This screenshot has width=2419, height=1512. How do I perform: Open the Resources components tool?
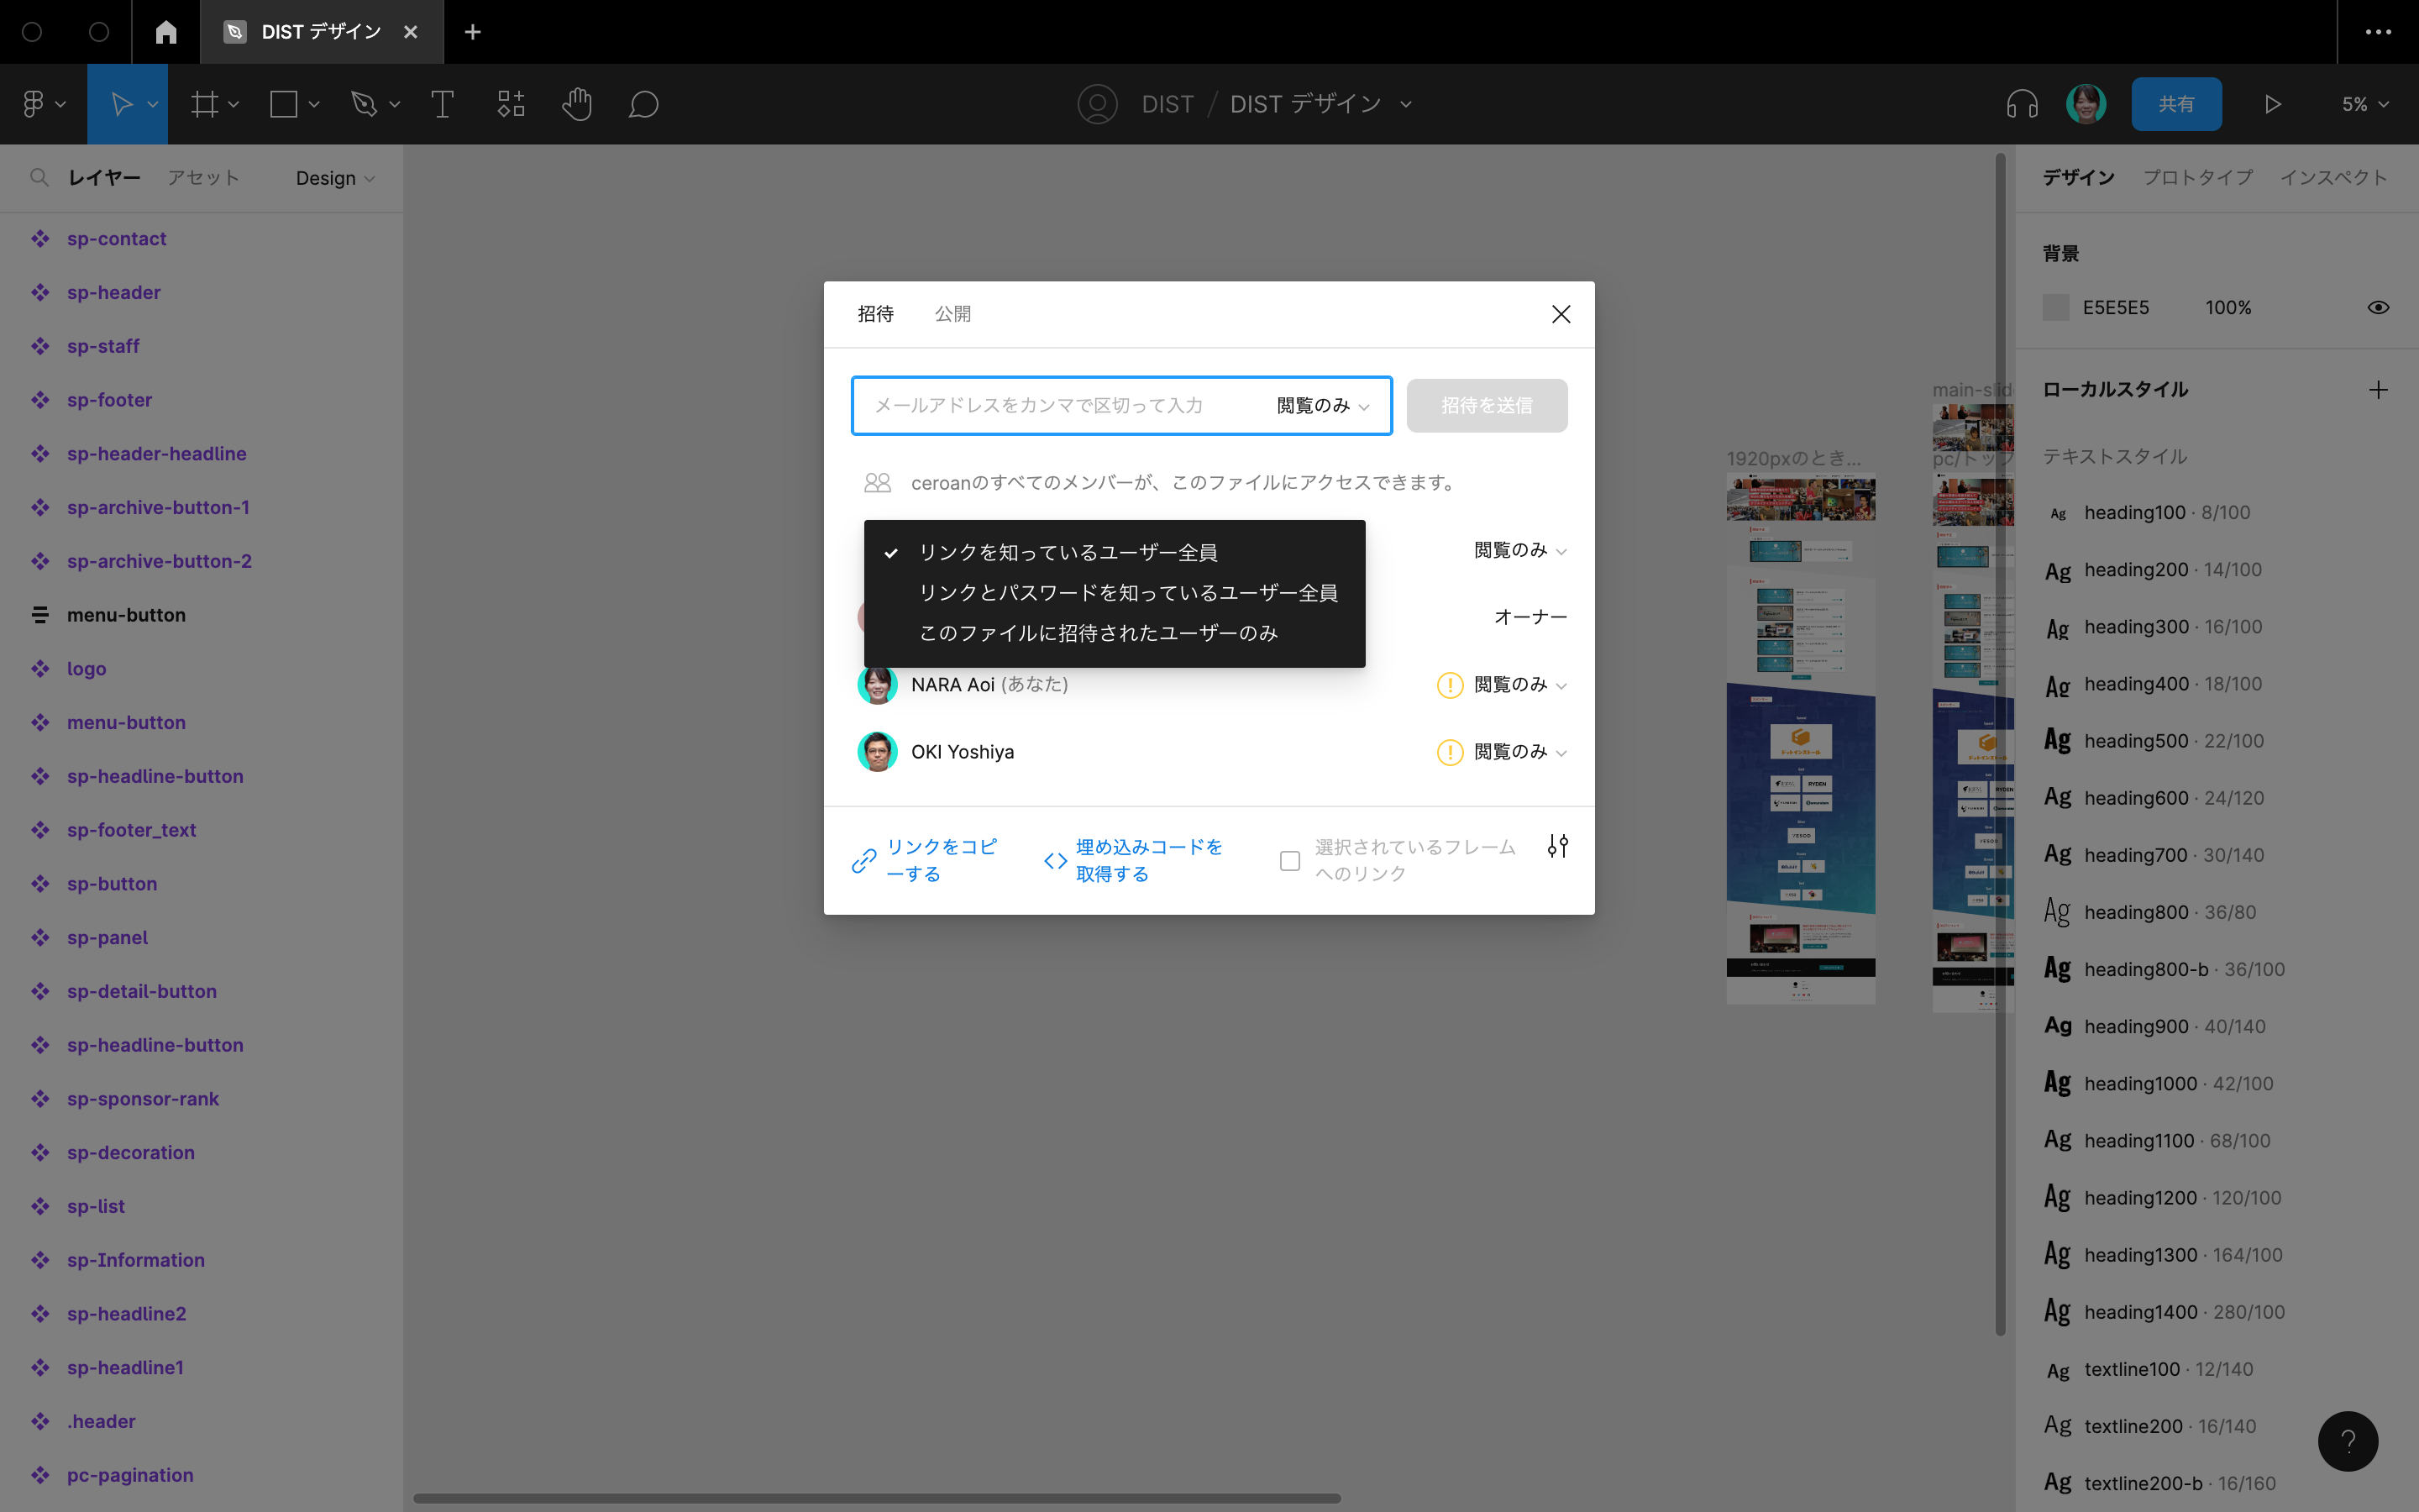click(511, 104)
